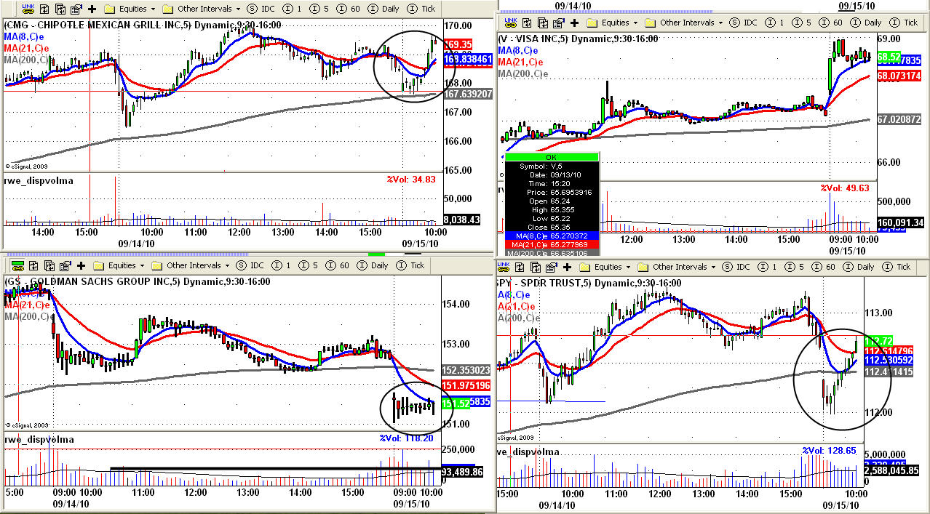Click the %Vol: 118.20 value in Goldman Sachs pane
Viewport: 930px width, 514px height.
click(406, 438)
